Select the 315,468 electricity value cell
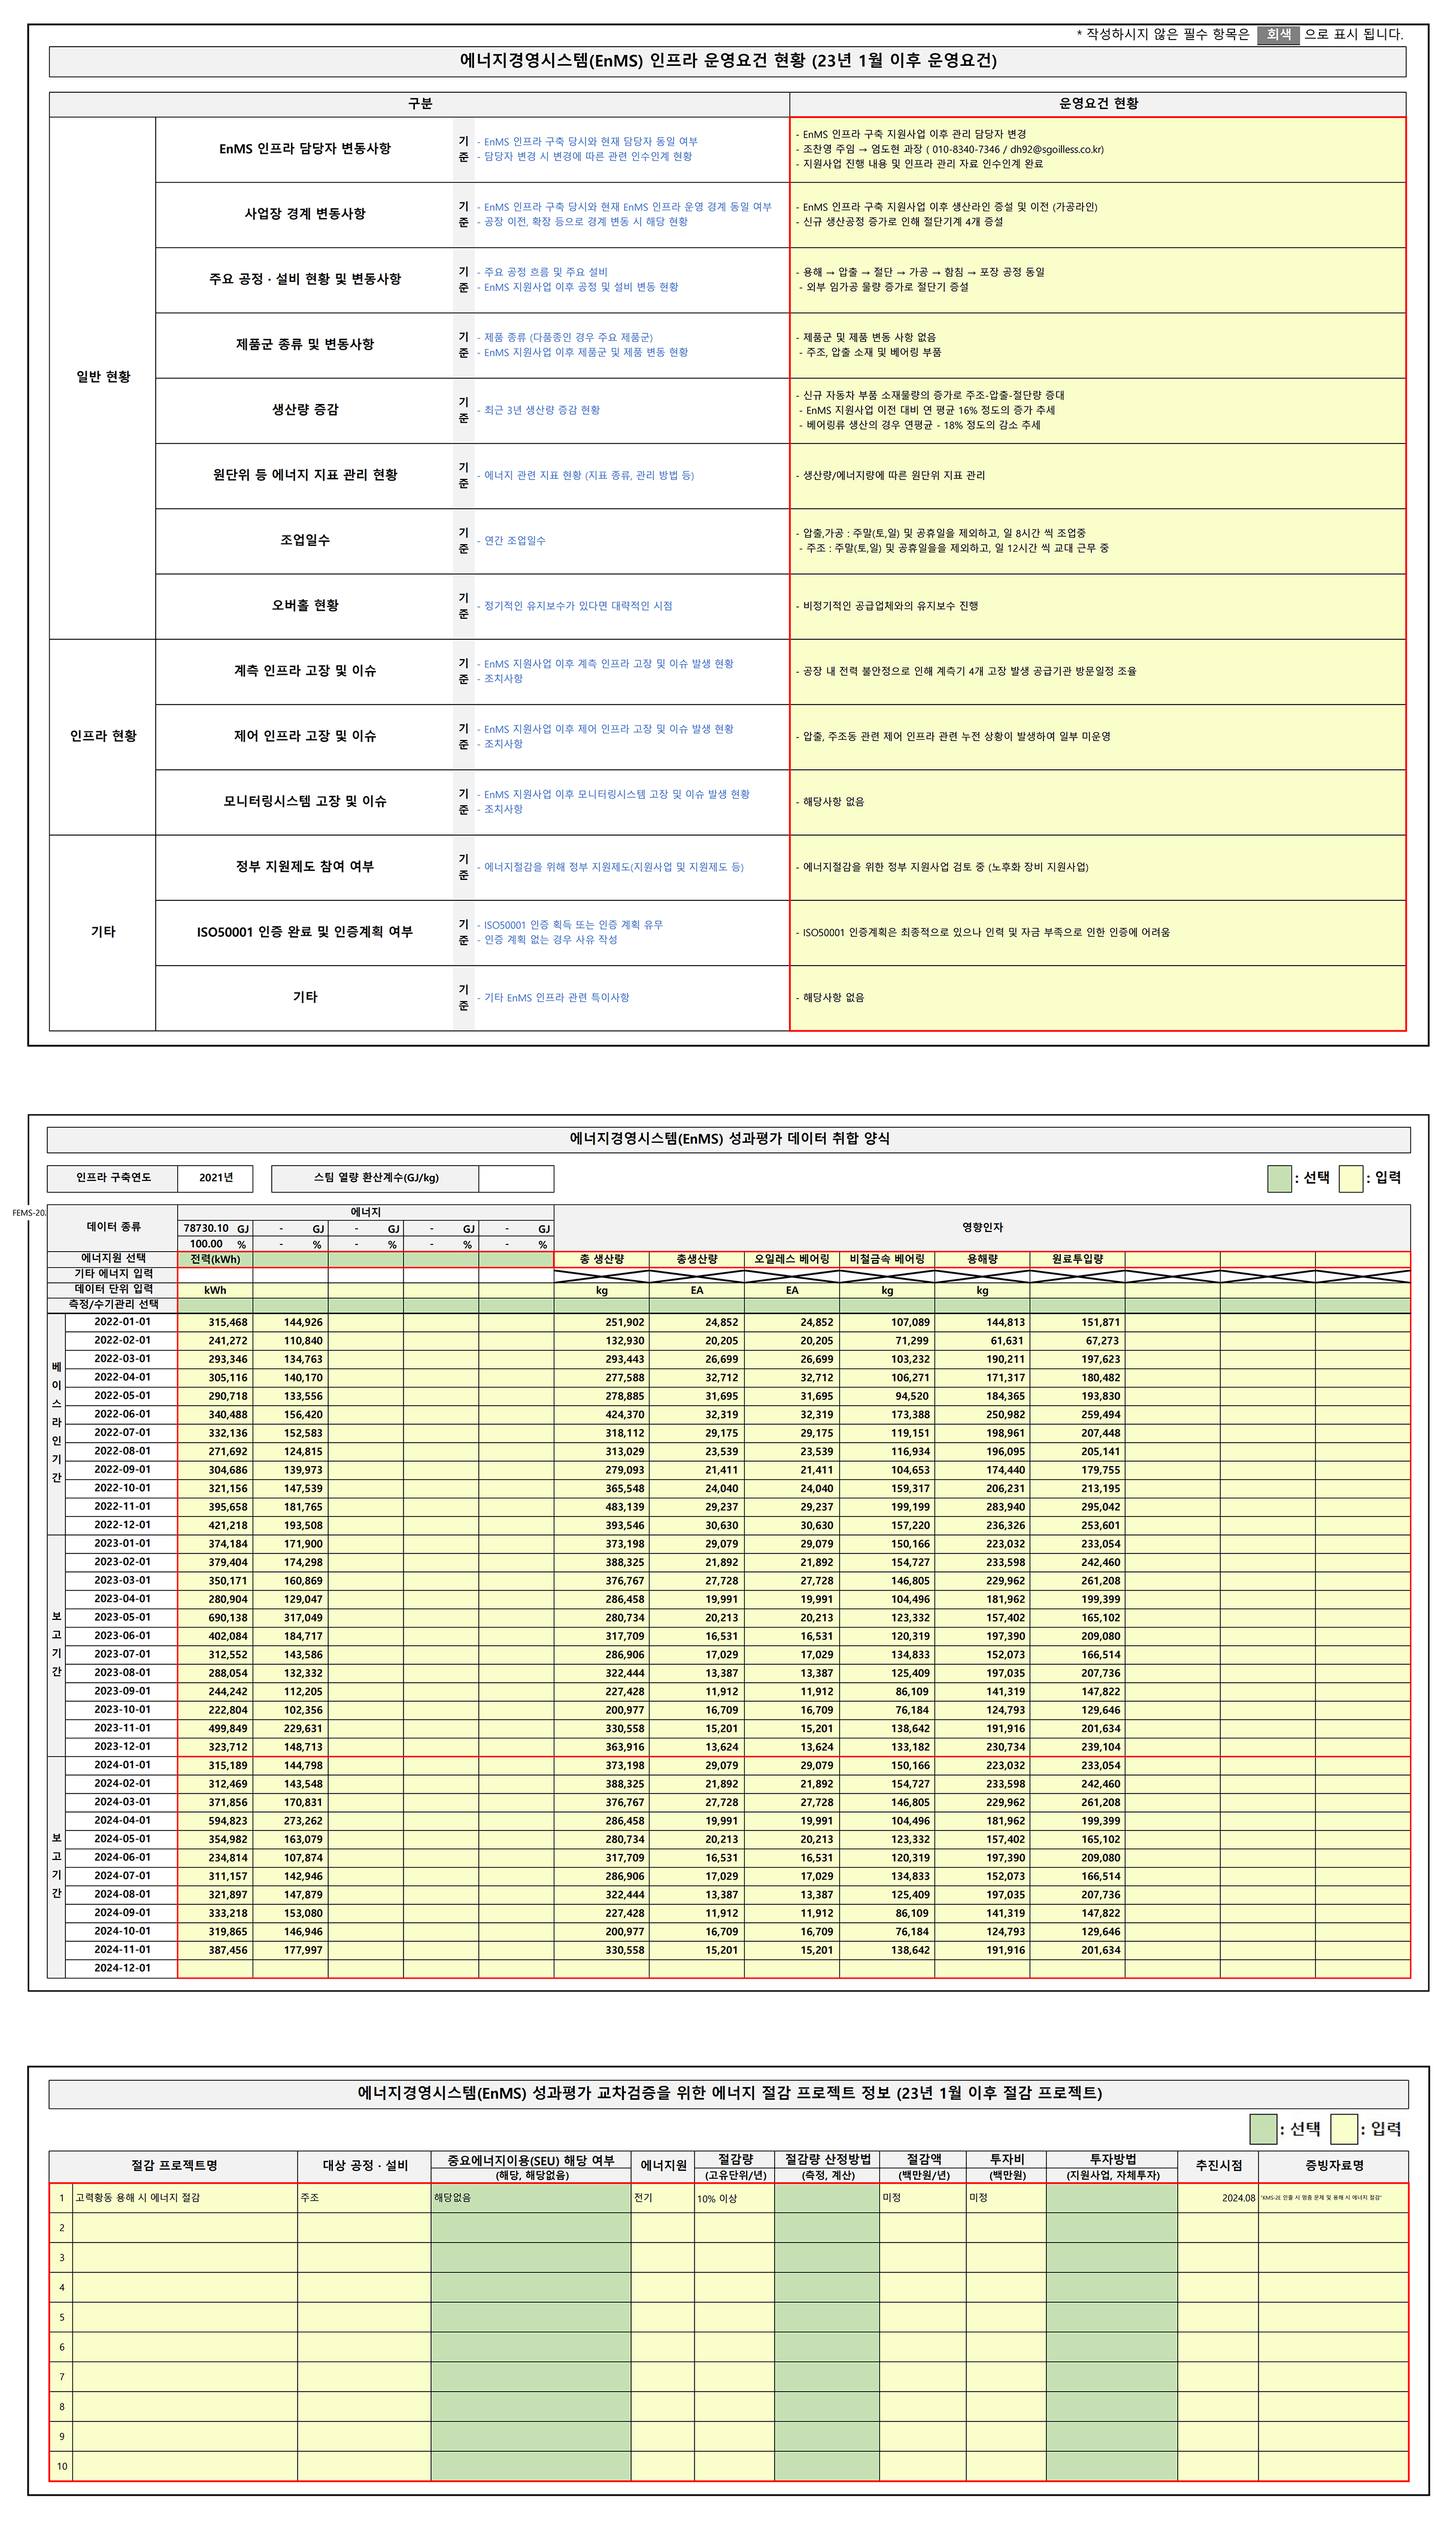The image size is (1456, 2525). click(215, 1322)
